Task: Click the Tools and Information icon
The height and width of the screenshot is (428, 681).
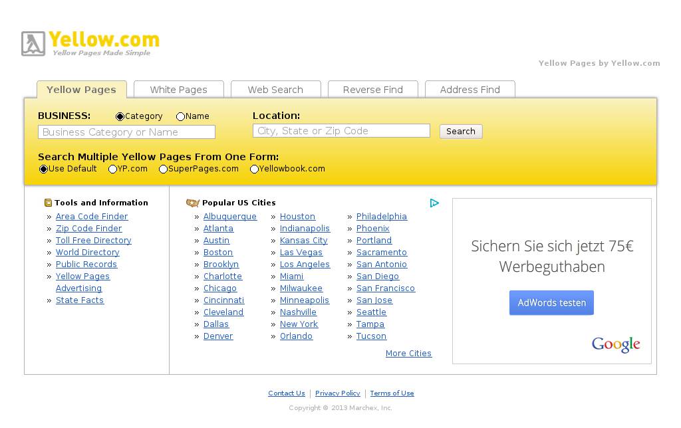Action: (48, 203)
